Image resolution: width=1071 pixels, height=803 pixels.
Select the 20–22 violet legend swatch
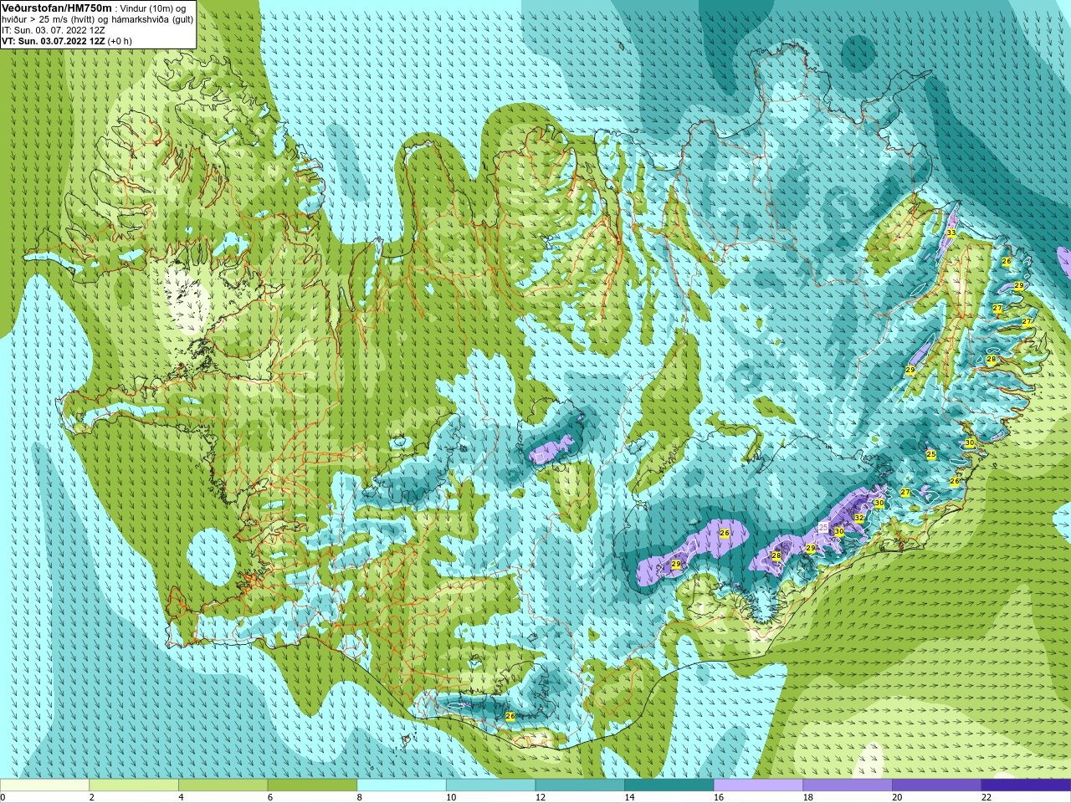[937, 785]
